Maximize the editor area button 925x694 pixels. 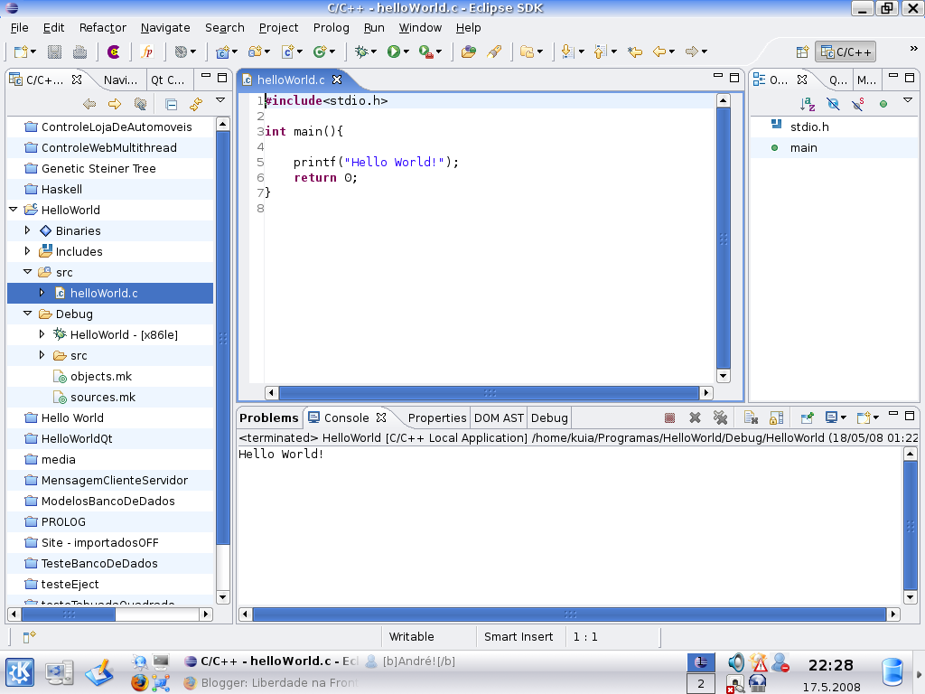(734, 78)
